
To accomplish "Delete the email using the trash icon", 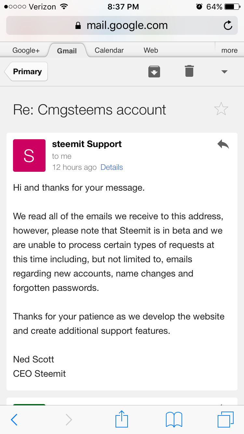I will [189, 71].
